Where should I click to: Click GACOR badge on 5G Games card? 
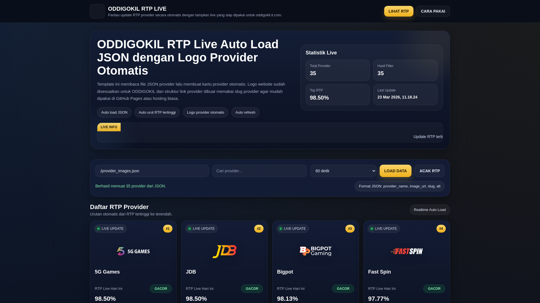coord(161,289)
